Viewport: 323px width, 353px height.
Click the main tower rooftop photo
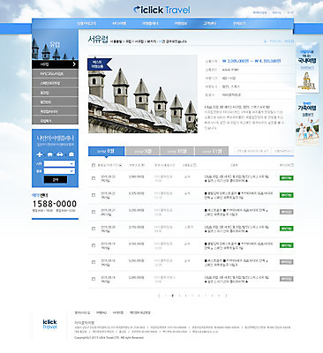tap(143, 94)
